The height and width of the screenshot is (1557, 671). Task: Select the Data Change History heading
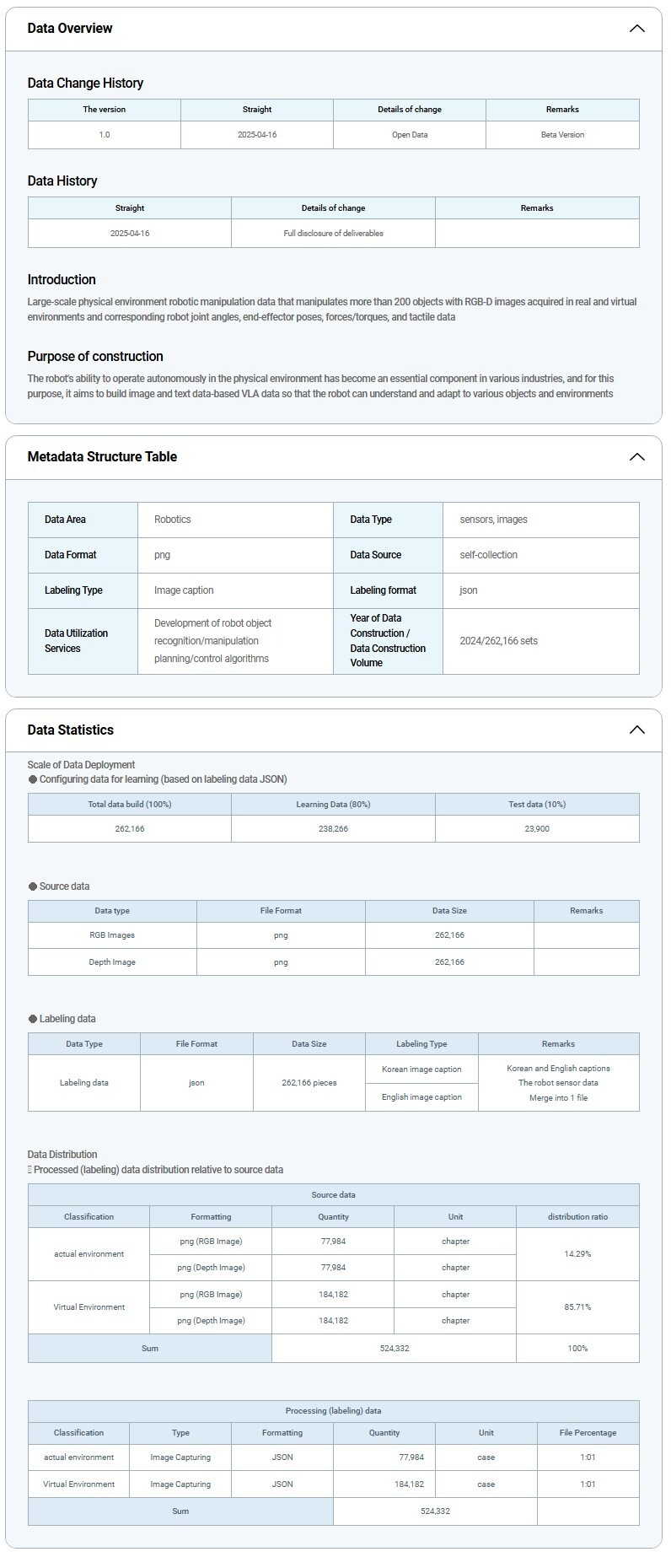coord(85,84)
